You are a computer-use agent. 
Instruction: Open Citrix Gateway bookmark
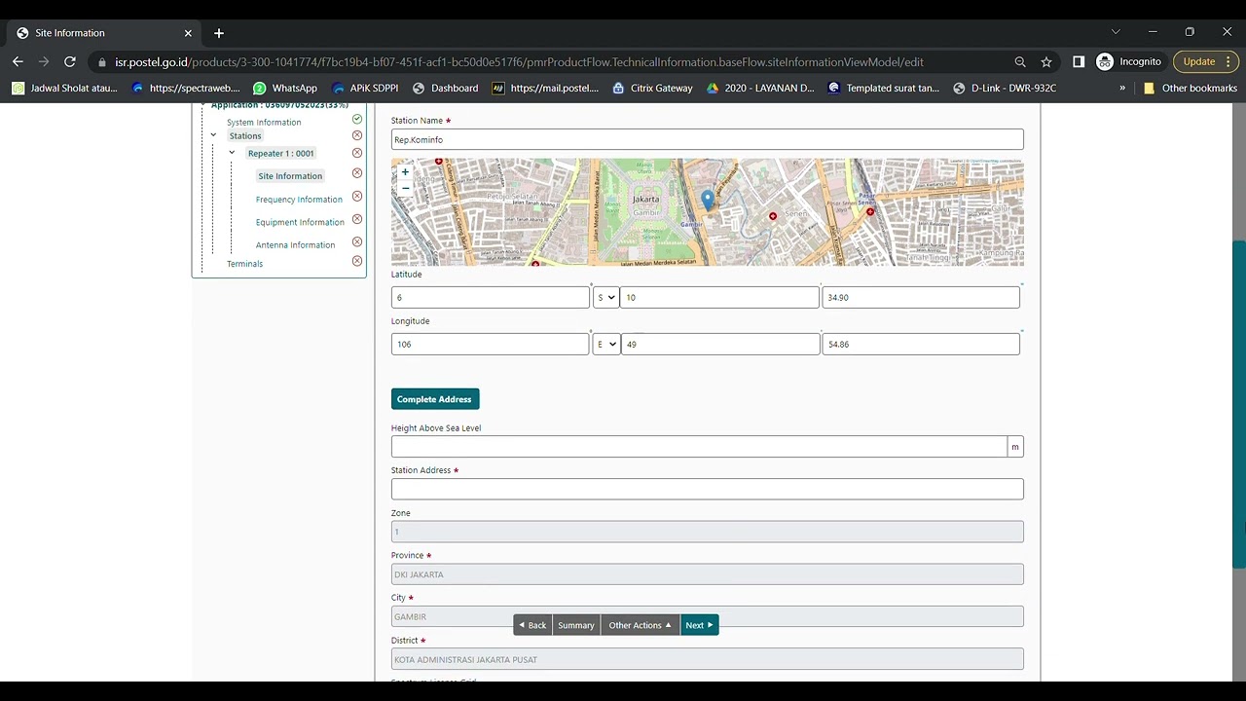point(652,88)
